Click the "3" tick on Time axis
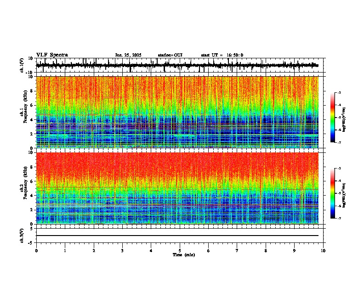Image resolution: width=364 pixels, height=281 pixels. click(122, 251)
